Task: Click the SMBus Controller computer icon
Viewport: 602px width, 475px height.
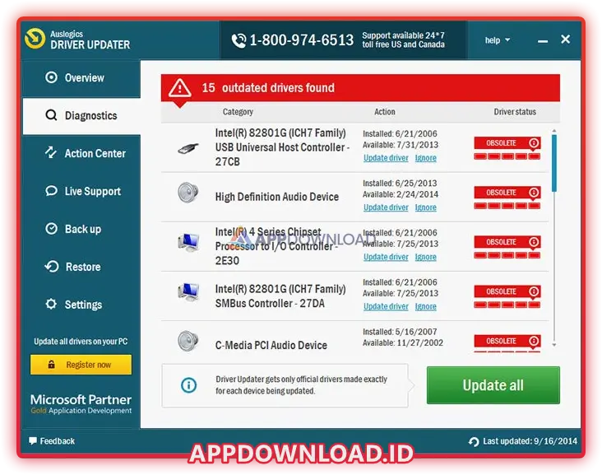Action: pyautogui.click(x=188, y=291)
